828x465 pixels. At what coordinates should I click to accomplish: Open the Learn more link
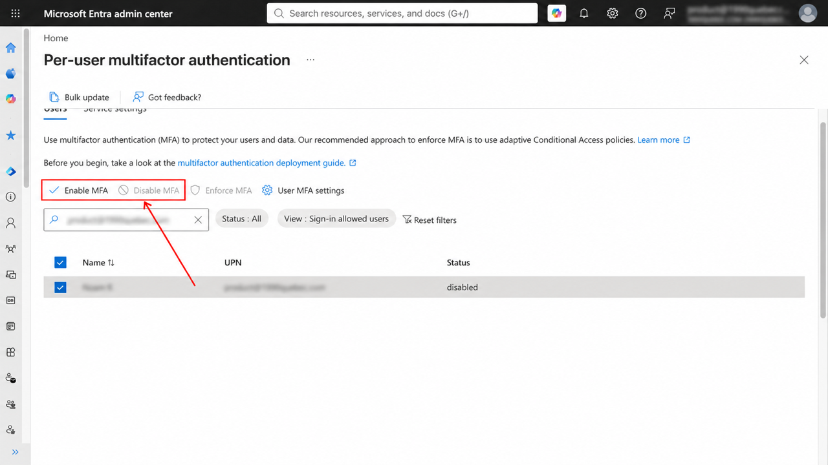click(664, 140)
